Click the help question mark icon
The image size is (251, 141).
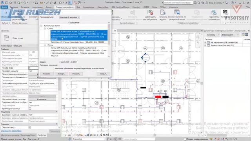tap(233, 3)
